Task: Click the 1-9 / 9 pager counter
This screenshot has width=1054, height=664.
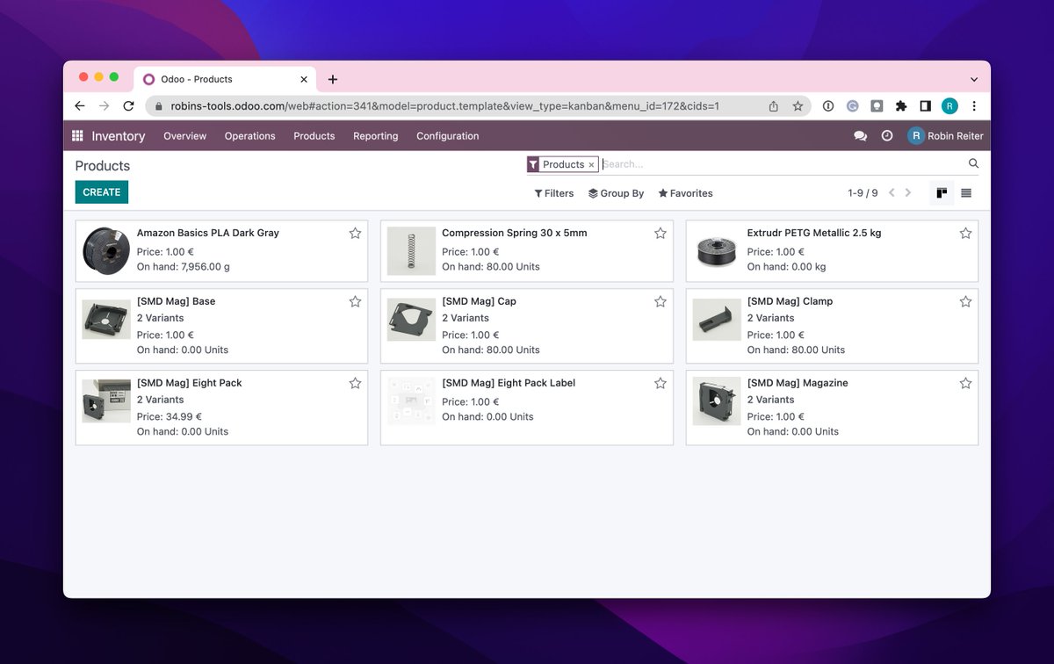Action: (x=863, y=193)
